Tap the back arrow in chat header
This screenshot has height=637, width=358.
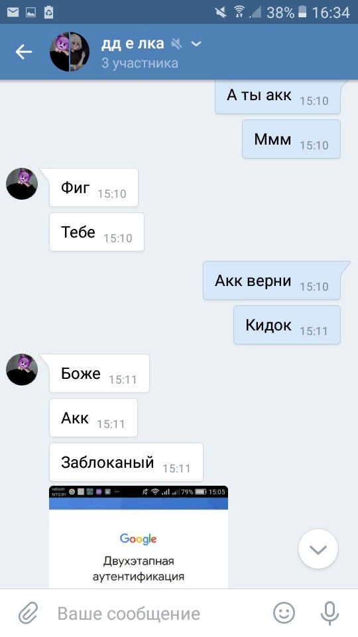click(x=24, y=52)
